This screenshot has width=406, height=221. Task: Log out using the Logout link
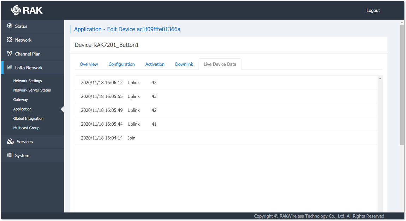click(373, 10)
